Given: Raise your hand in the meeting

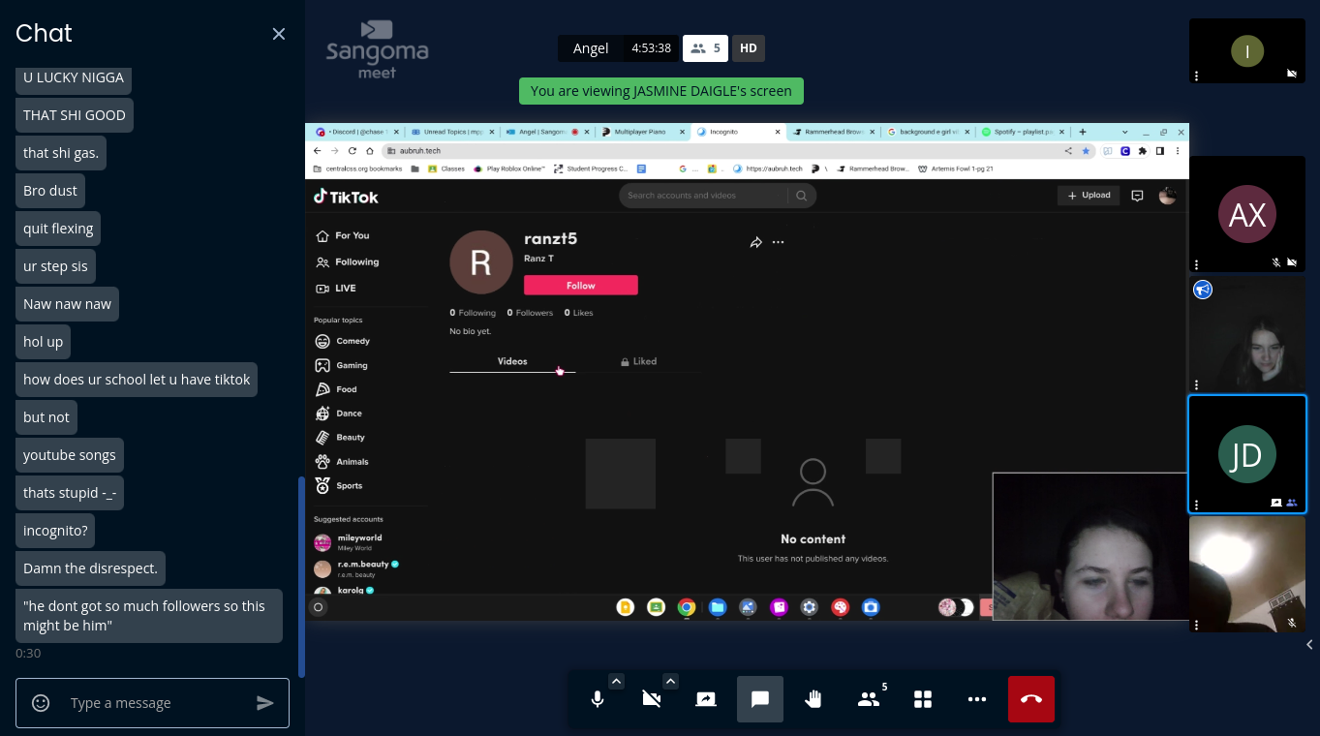Looking at the screenshot, I should point(813,699).
